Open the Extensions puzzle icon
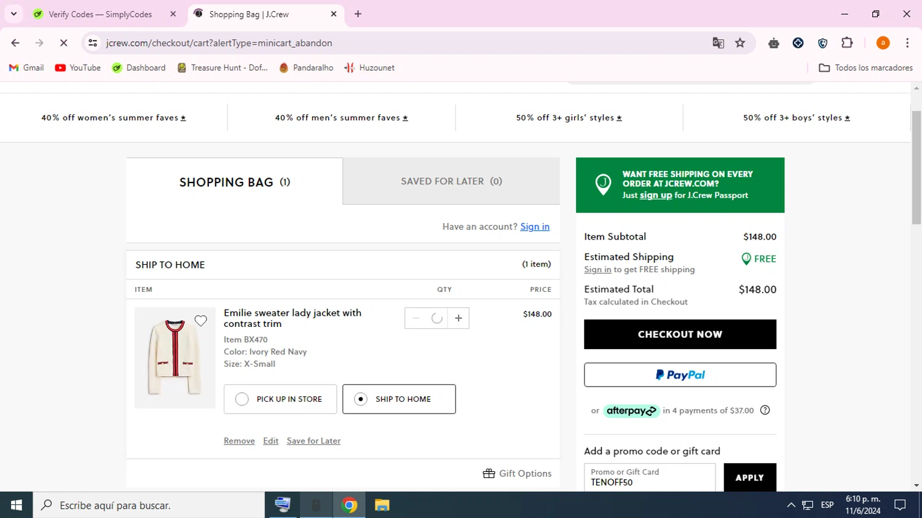This screenshot has height=518, width=922. pos(847,43)
